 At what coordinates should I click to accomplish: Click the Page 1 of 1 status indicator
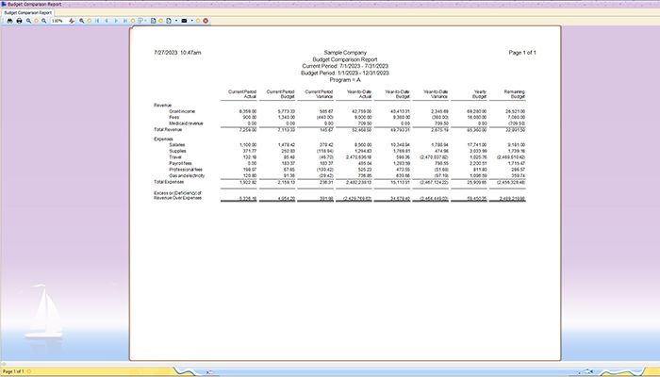13,371
